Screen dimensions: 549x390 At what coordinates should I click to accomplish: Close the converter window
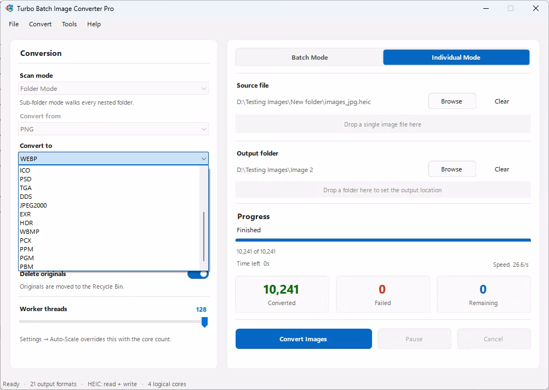[x=536, y=8]
